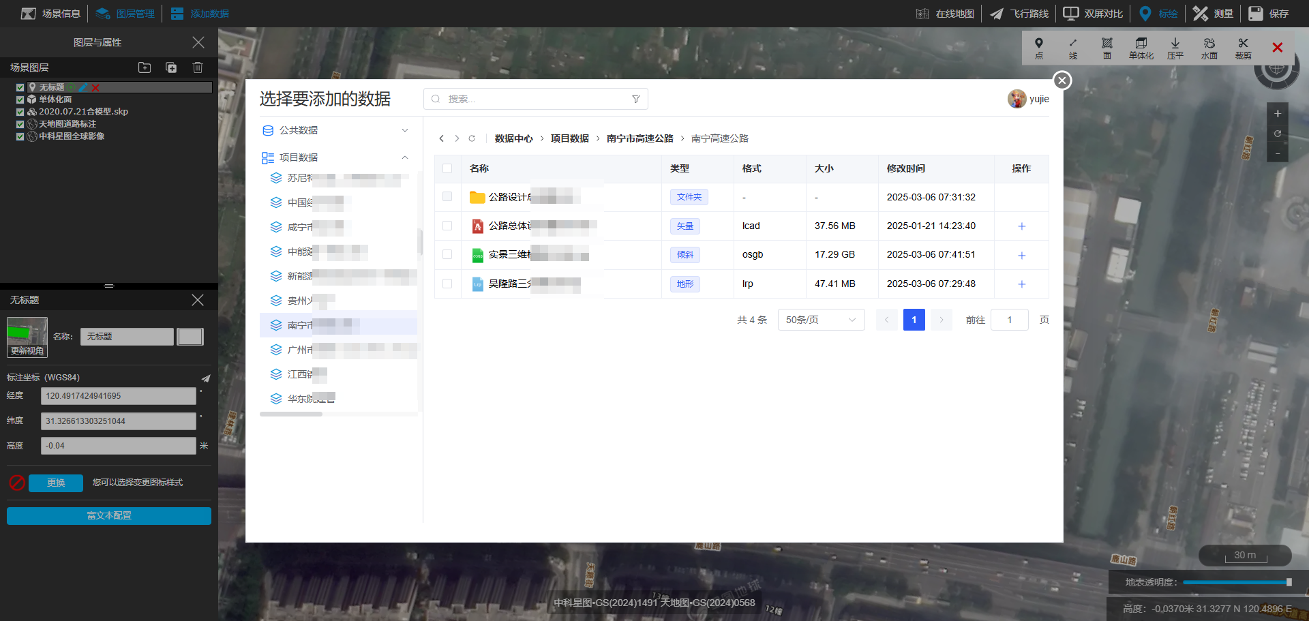Toggle 标绘 tool in top bar

[1158, 14]
